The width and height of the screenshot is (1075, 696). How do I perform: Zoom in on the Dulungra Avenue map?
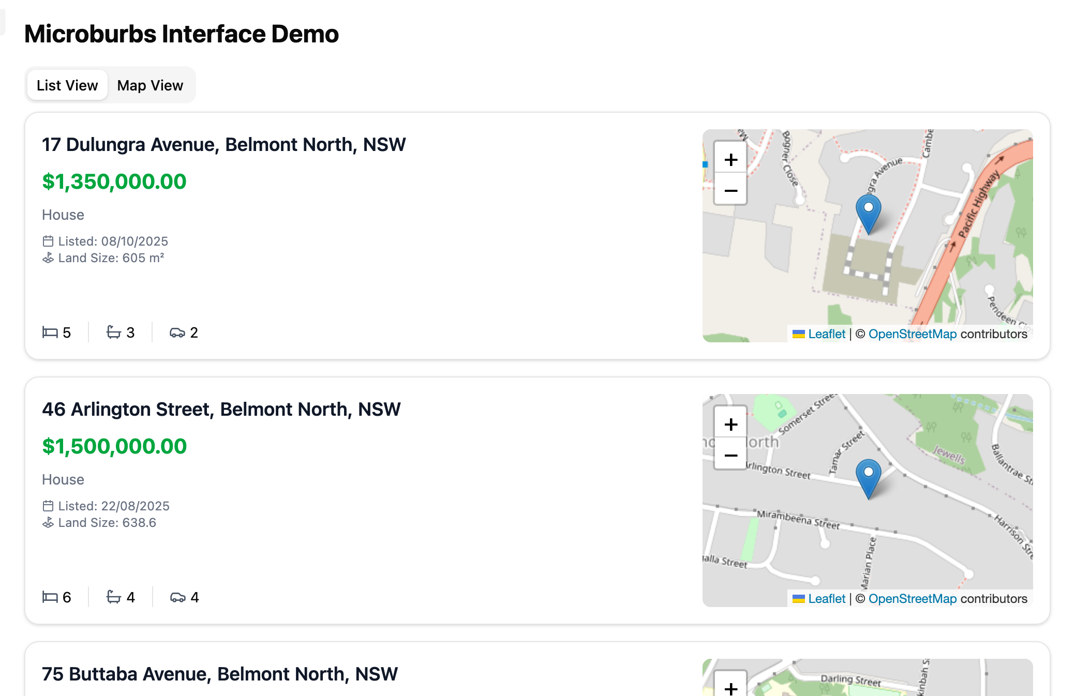tap(730, 159)
